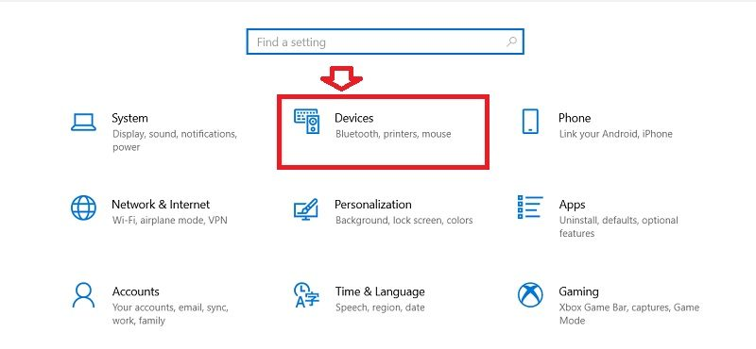Viewport: 756px width, 349px height.
Task: Focus the Find a setting search box
Action: click(x=385, y=42)
